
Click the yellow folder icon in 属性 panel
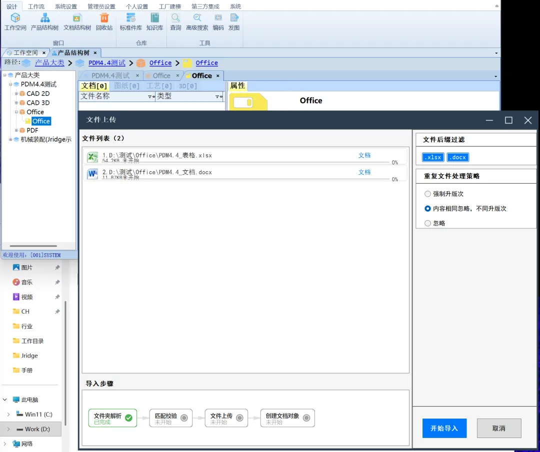pos(248,102)
